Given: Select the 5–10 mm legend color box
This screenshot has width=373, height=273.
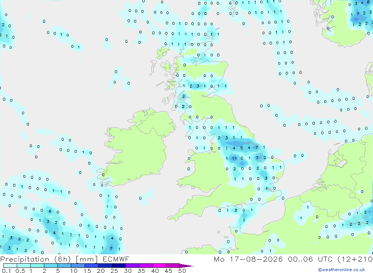Looking at the screenshot, I should [x=64, y=266].
